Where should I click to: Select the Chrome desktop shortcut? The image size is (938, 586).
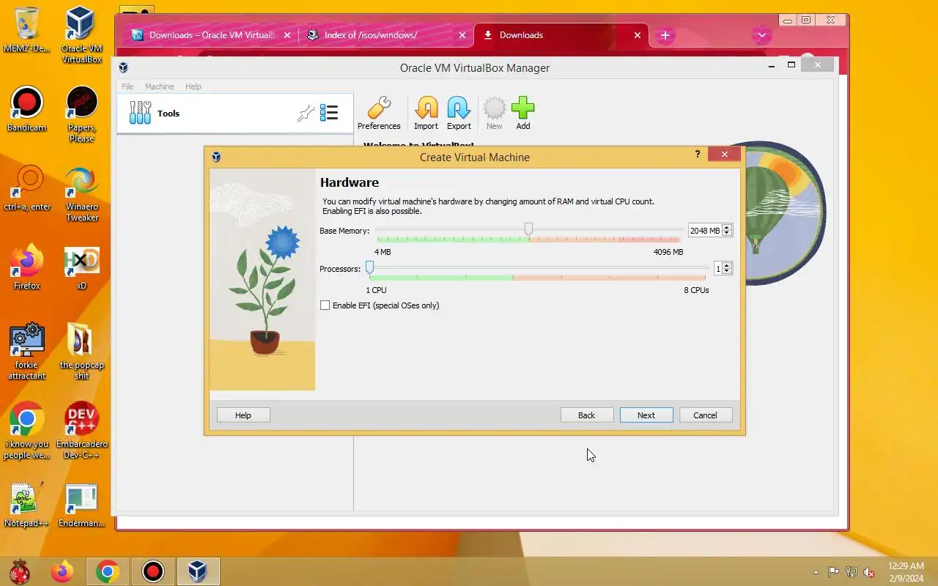tap(26, 431)
